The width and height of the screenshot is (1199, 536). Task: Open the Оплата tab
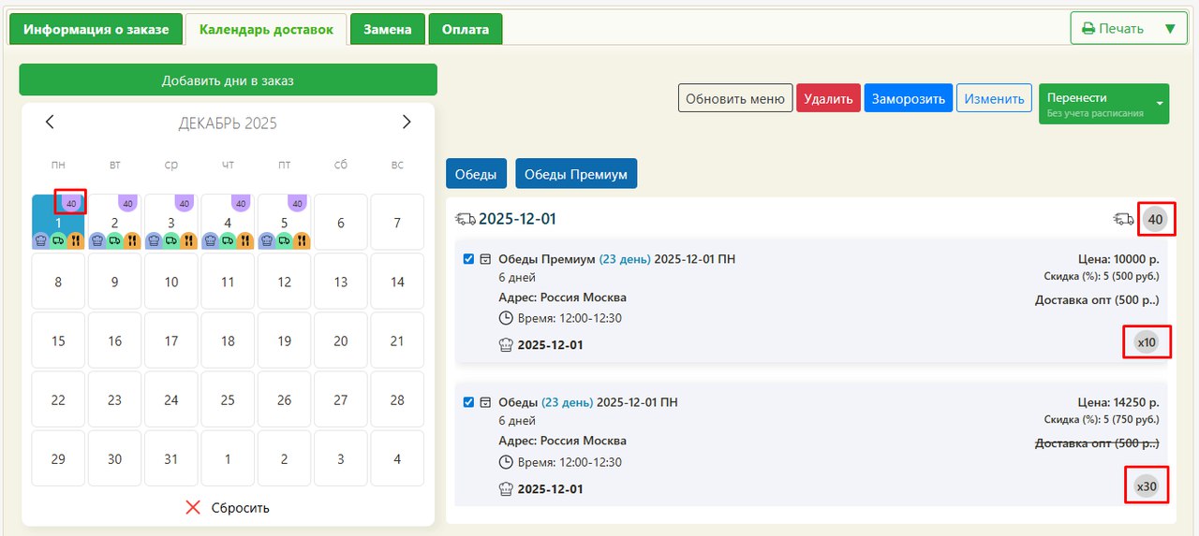(x=466, y=29)
